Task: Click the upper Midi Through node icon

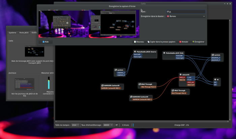Action: point(140,84)
